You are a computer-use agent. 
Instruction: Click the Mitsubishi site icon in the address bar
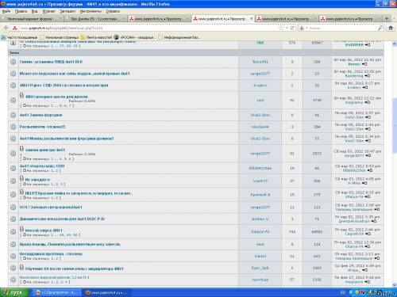point(15,28)
